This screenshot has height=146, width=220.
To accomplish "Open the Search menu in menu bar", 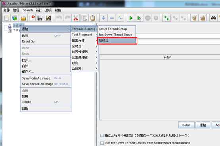I will (28, 10).
